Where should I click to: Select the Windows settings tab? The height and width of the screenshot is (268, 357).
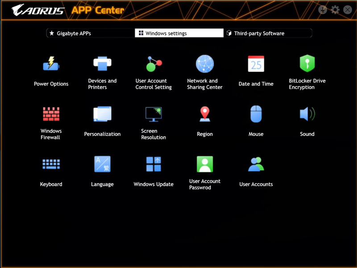pyautogui.click(x=179, y=33)
